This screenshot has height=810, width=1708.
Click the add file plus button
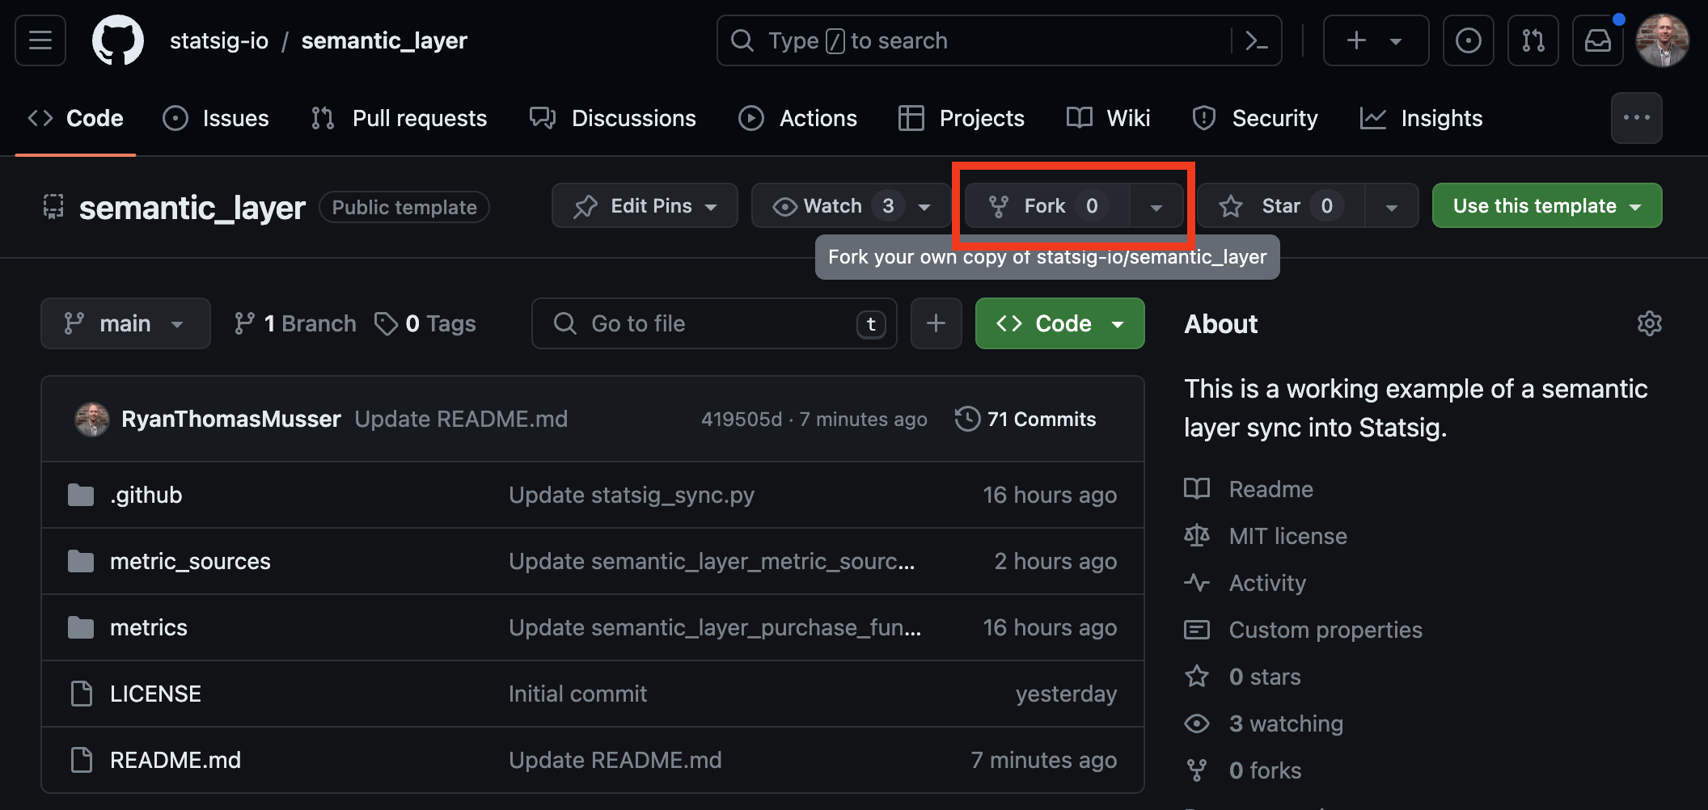[x=936, y=323]
